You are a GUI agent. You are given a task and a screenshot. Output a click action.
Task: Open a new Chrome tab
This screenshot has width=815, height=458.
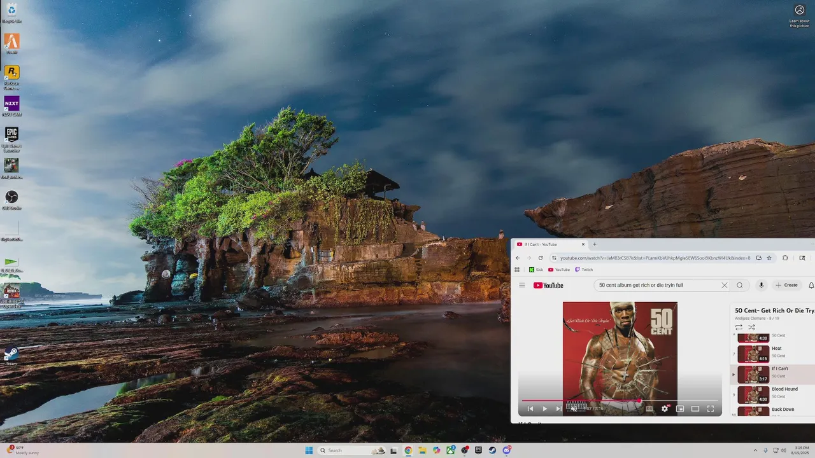(595, 244)
